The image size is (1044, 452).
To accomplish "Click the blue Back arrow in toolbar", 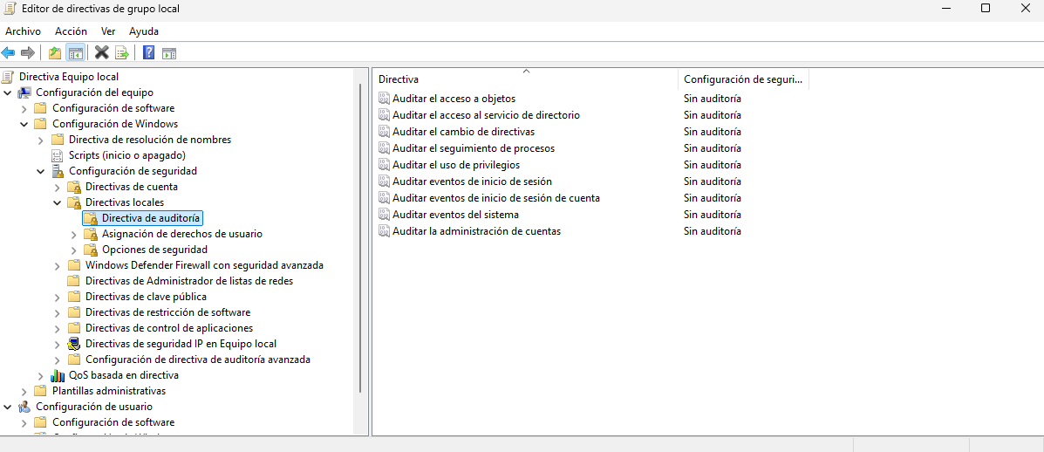I will [9, 52].
